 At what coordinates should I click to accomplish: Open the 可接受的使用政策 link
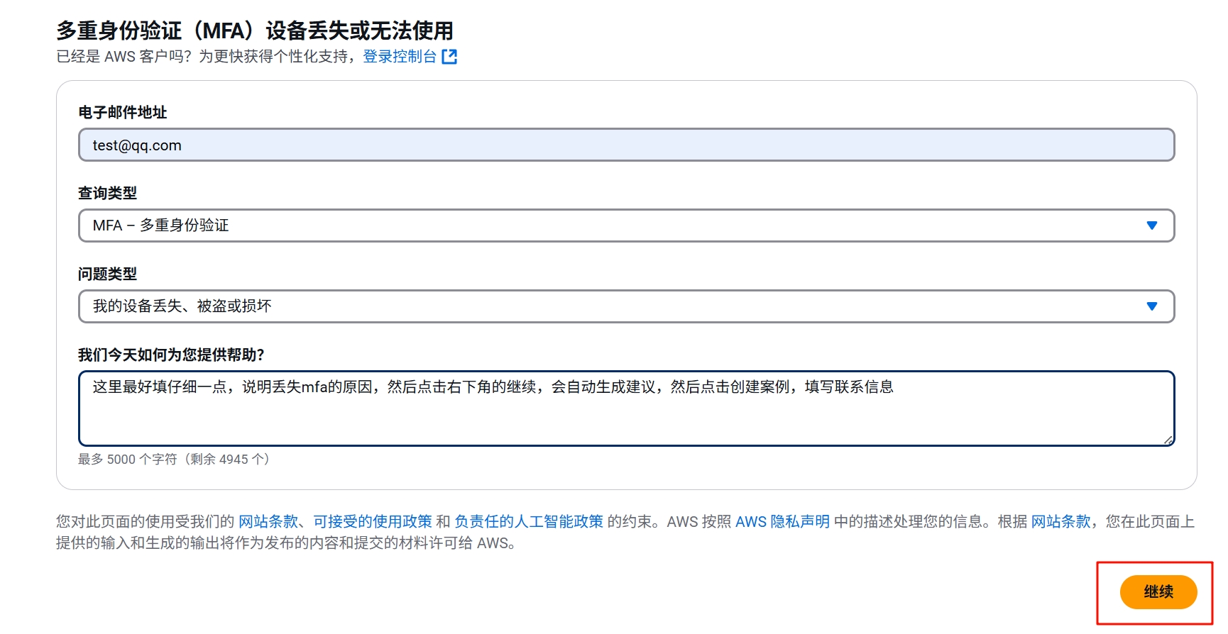coord(373,522)
